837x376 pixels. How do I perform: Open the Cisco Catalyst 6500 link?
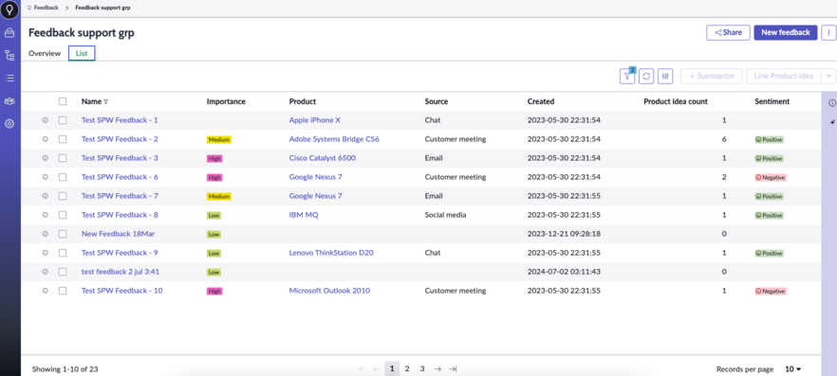pos(323,158)
